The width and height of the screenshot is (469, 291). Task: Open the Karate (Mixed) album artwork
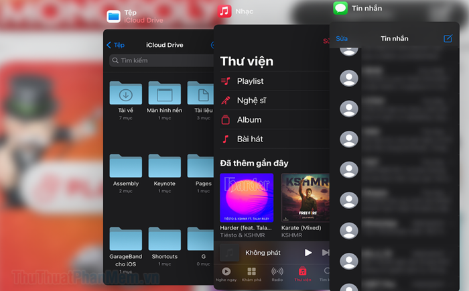(x=305, y=198)
